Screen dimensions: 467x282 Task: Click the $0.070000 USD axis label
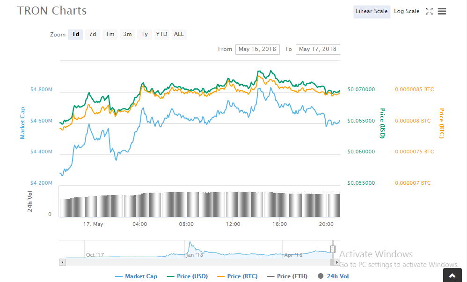[x=361, y=90]
